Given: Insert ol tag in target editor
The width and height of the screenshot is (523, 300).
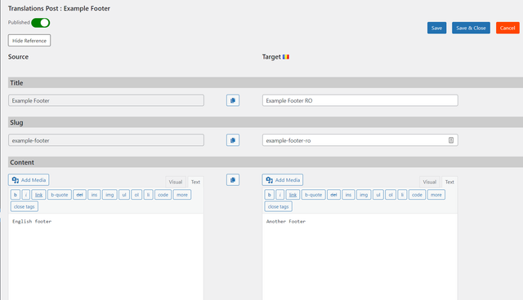Looking at the screenshot, I should coord(391,195).
